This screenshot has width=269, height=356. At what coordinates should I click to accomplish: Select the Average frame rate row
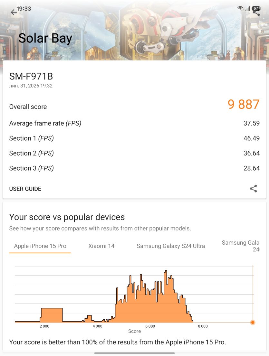[134, 123]
